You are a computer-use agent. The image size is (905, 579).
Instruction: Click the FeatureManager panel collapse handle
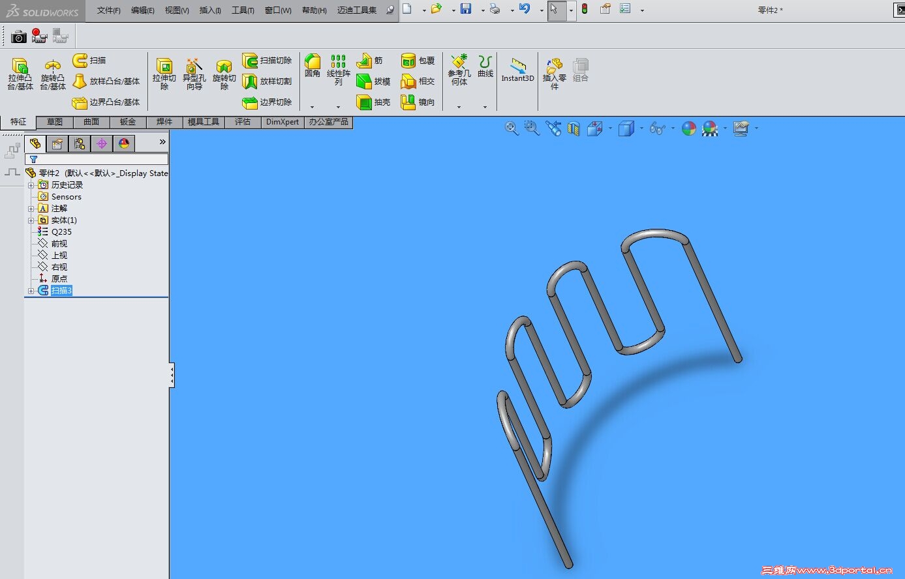click(172, 375)
